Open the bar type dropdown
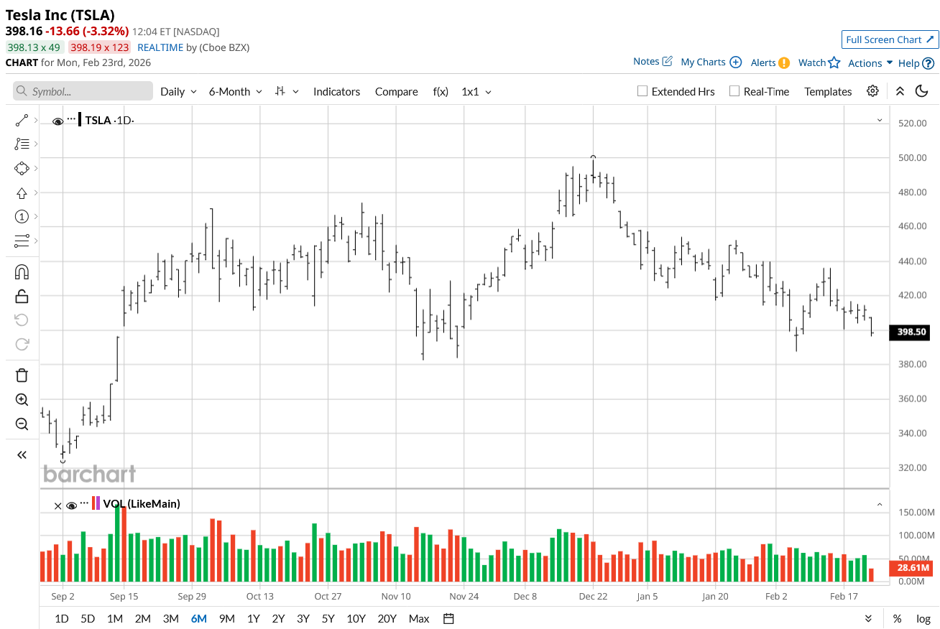The width and height of the screenshot is (940, 629). click(287, 91)
